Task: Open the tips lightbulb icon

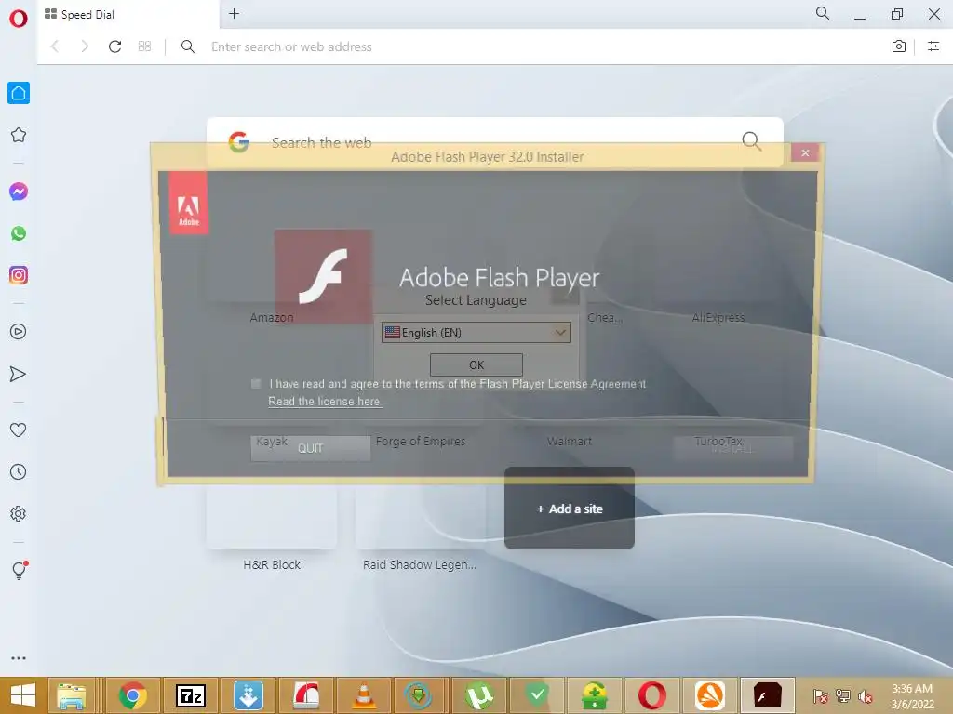Action: coord(19,570)
